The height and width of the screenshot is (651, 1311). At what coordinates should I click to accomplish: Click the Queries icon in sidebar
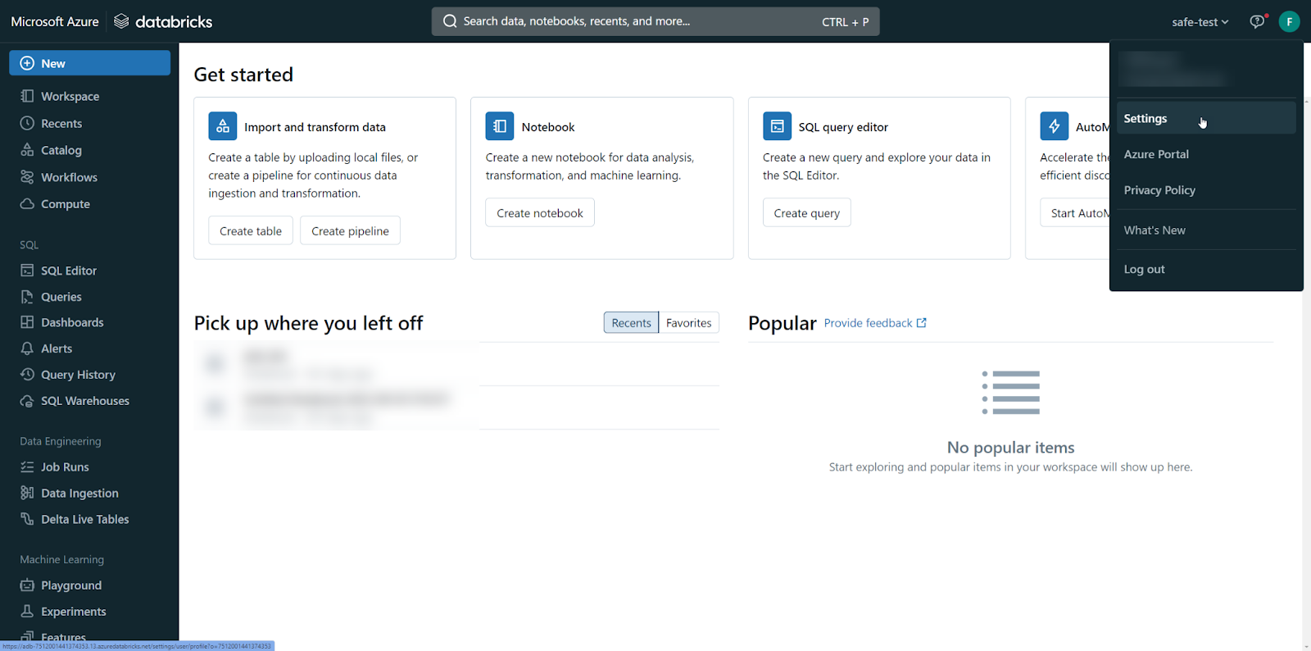27,297
